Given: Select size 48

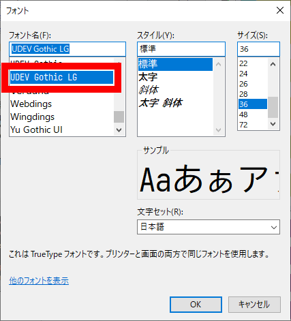Looking at the screenshot, I should tap(243, 114).
